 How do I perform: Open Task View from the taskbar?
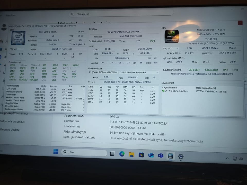click(x=112, y=153)
